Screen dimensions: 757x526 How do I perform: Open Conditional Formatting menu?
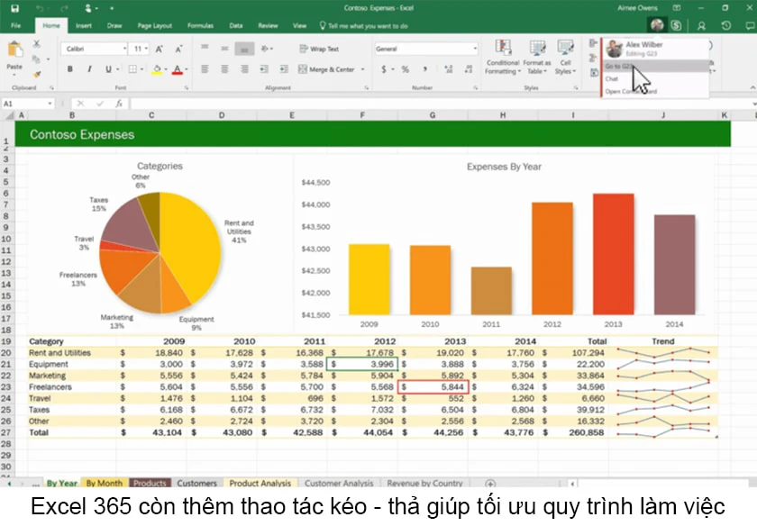(503, 58)
